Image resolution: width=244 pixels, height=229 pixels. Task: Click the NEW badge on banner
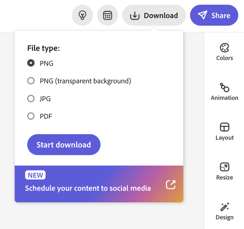35,175
